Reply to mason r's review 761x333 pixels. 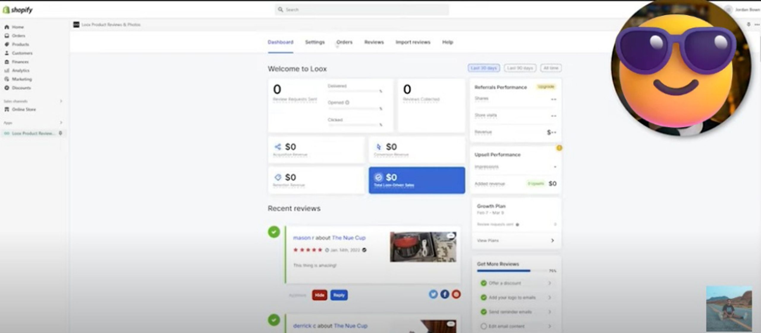(339, 295)
